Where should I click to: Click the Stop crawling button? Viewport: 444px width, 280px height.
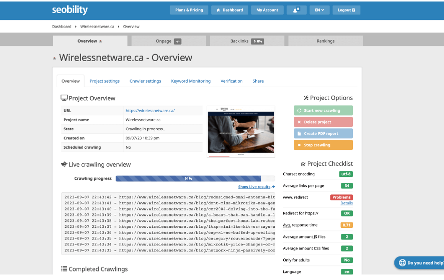click(323, 145)
